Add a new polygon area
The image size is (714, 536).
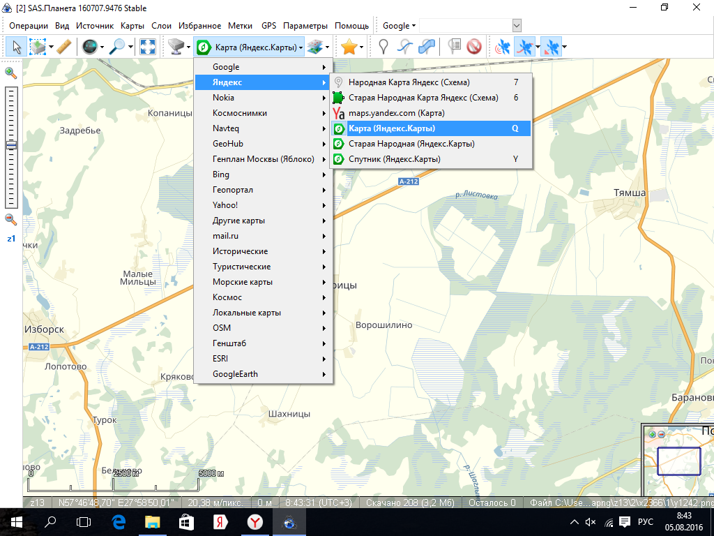click(426, 47)
